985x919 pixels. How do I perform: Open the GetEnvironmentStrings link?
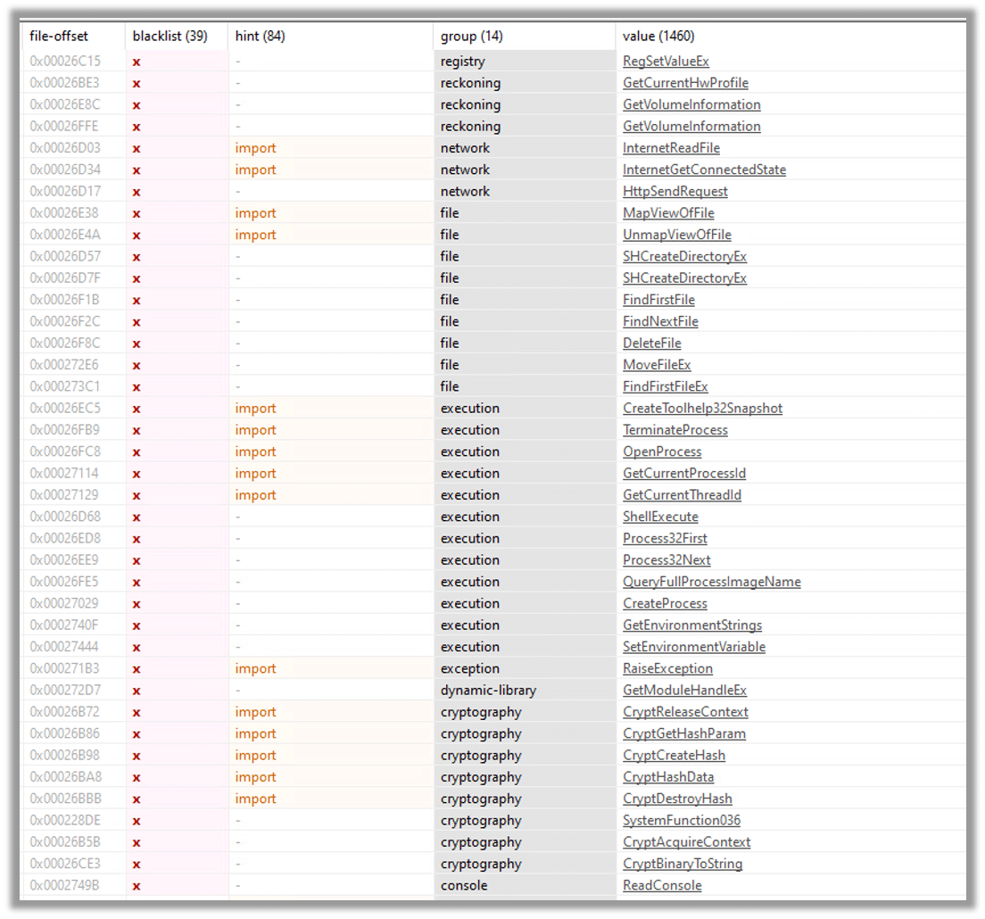tap(692, 625)
